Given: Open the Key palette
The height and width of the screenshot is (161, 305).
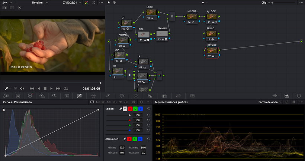Looking at the screenshot, I should pyautogui.click(x=164, y=96).
